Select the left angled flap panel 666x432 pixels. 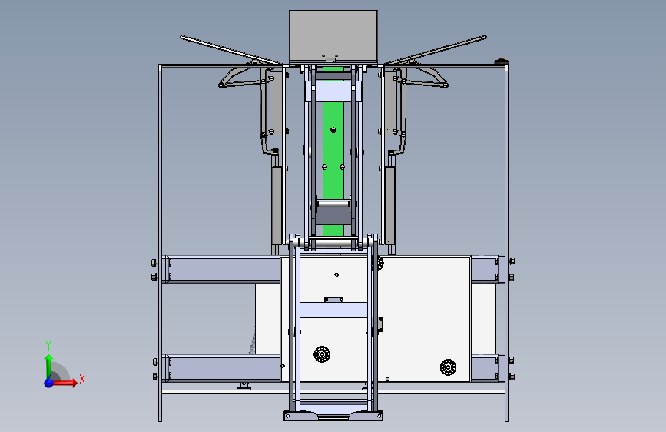231,50
